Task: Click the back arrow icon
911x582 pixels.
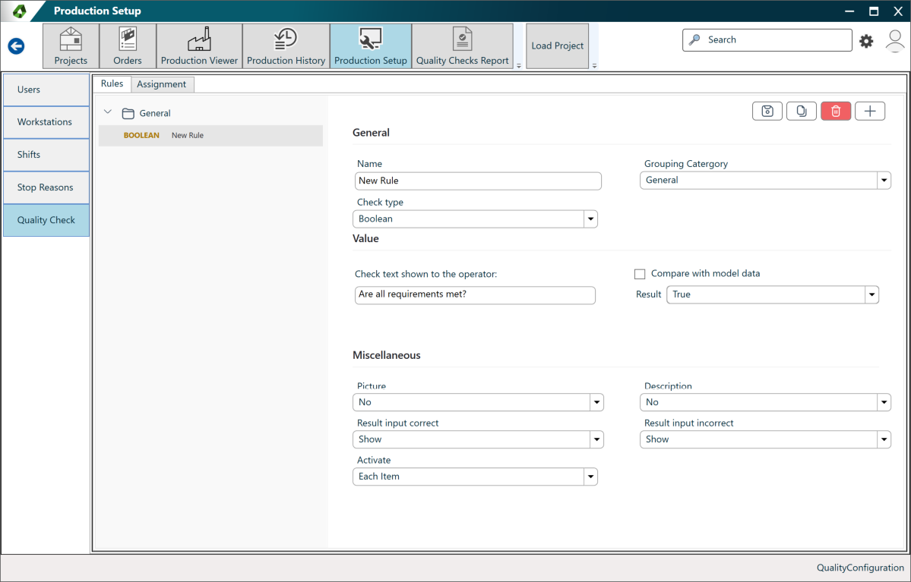Action: (x=16, y=46)
